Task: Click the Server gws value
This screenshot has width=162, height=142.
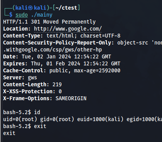Action: click(x=32, y=78)
